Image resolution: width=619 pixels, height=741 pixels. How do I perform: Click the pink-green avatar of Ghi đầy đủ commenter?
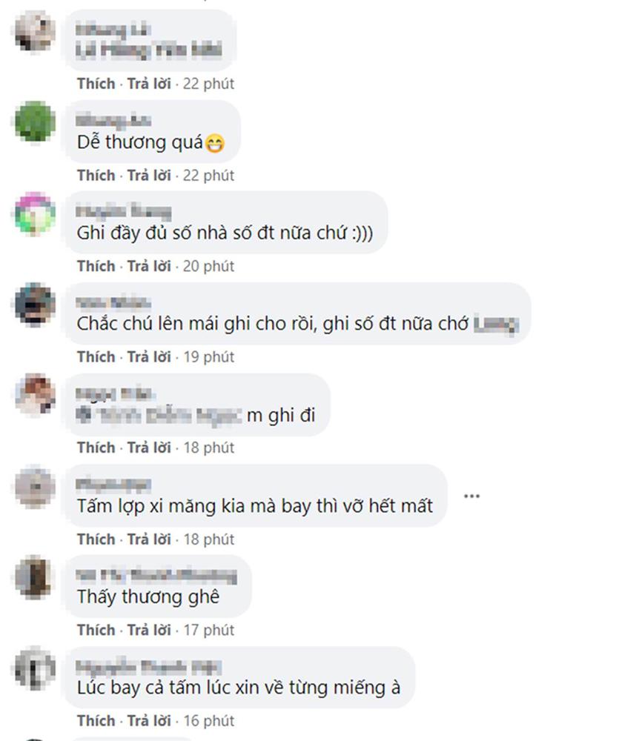[x=35, y=213]
